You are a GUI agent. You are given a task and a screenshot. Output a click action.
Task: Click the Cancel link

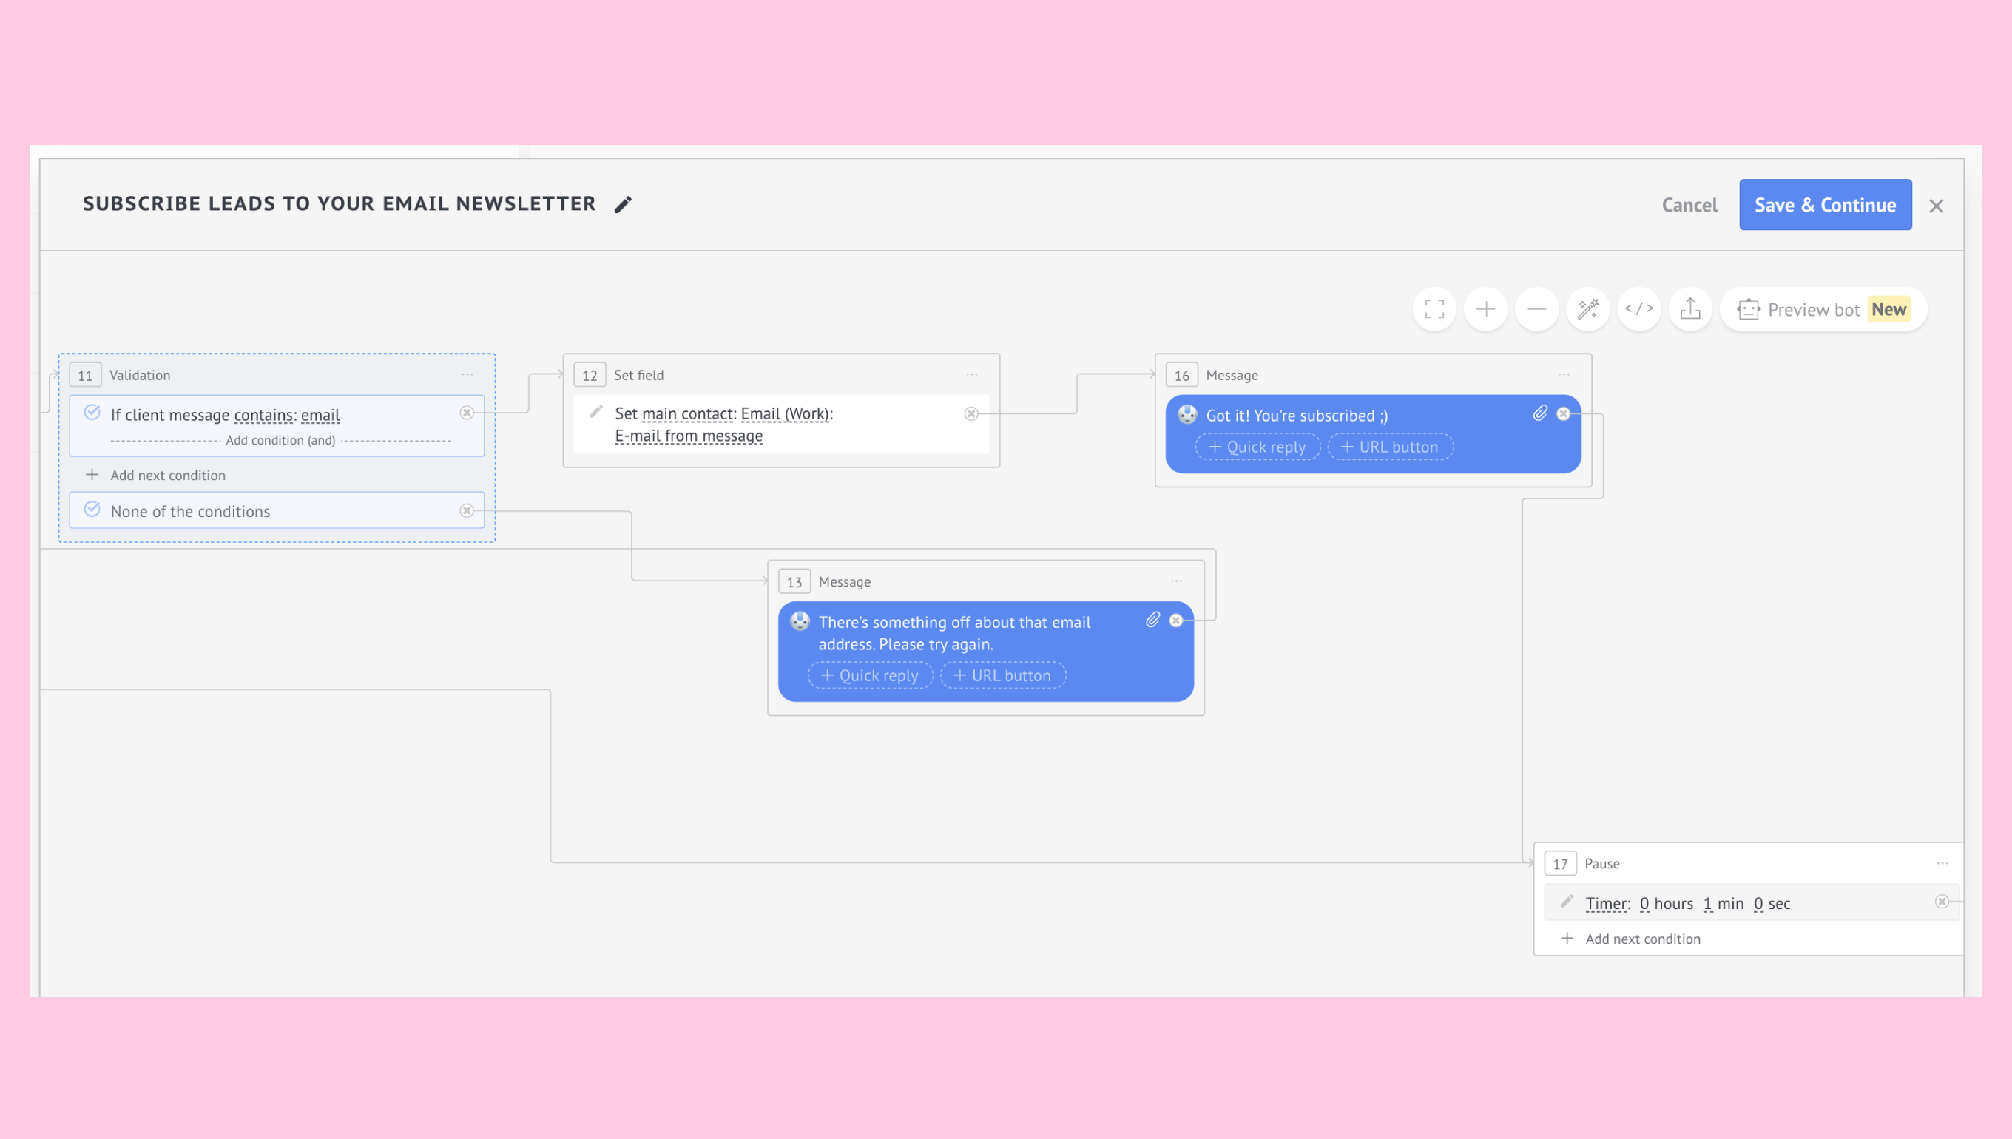pos(1689,205)
